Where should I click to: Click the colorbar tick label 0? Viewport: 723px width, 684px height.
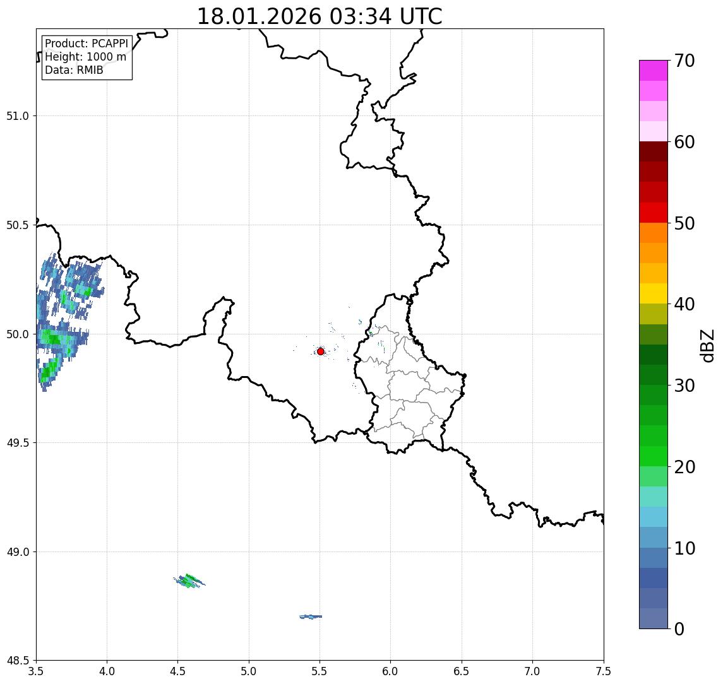679,628
